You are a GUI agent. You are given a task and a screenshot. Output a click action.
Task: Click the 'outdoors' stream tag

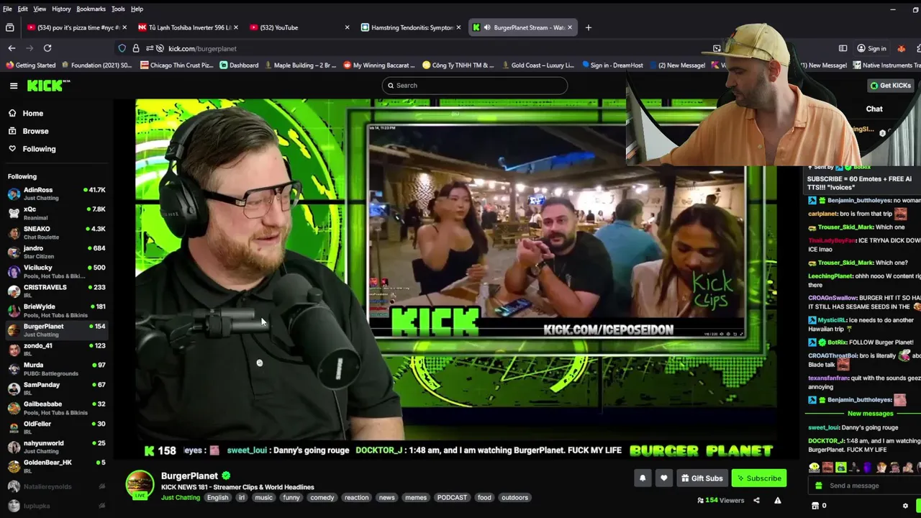click(514, 498)
